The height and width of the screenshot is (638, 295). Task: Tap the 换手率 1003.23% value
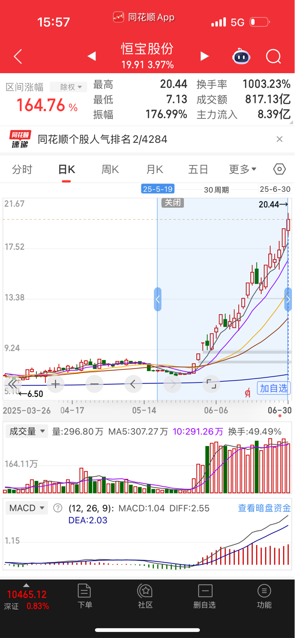click(267, 84)
